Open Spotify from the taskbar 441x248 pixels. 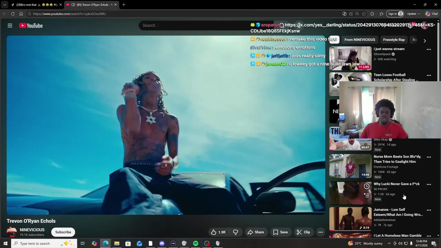(196, 244)
